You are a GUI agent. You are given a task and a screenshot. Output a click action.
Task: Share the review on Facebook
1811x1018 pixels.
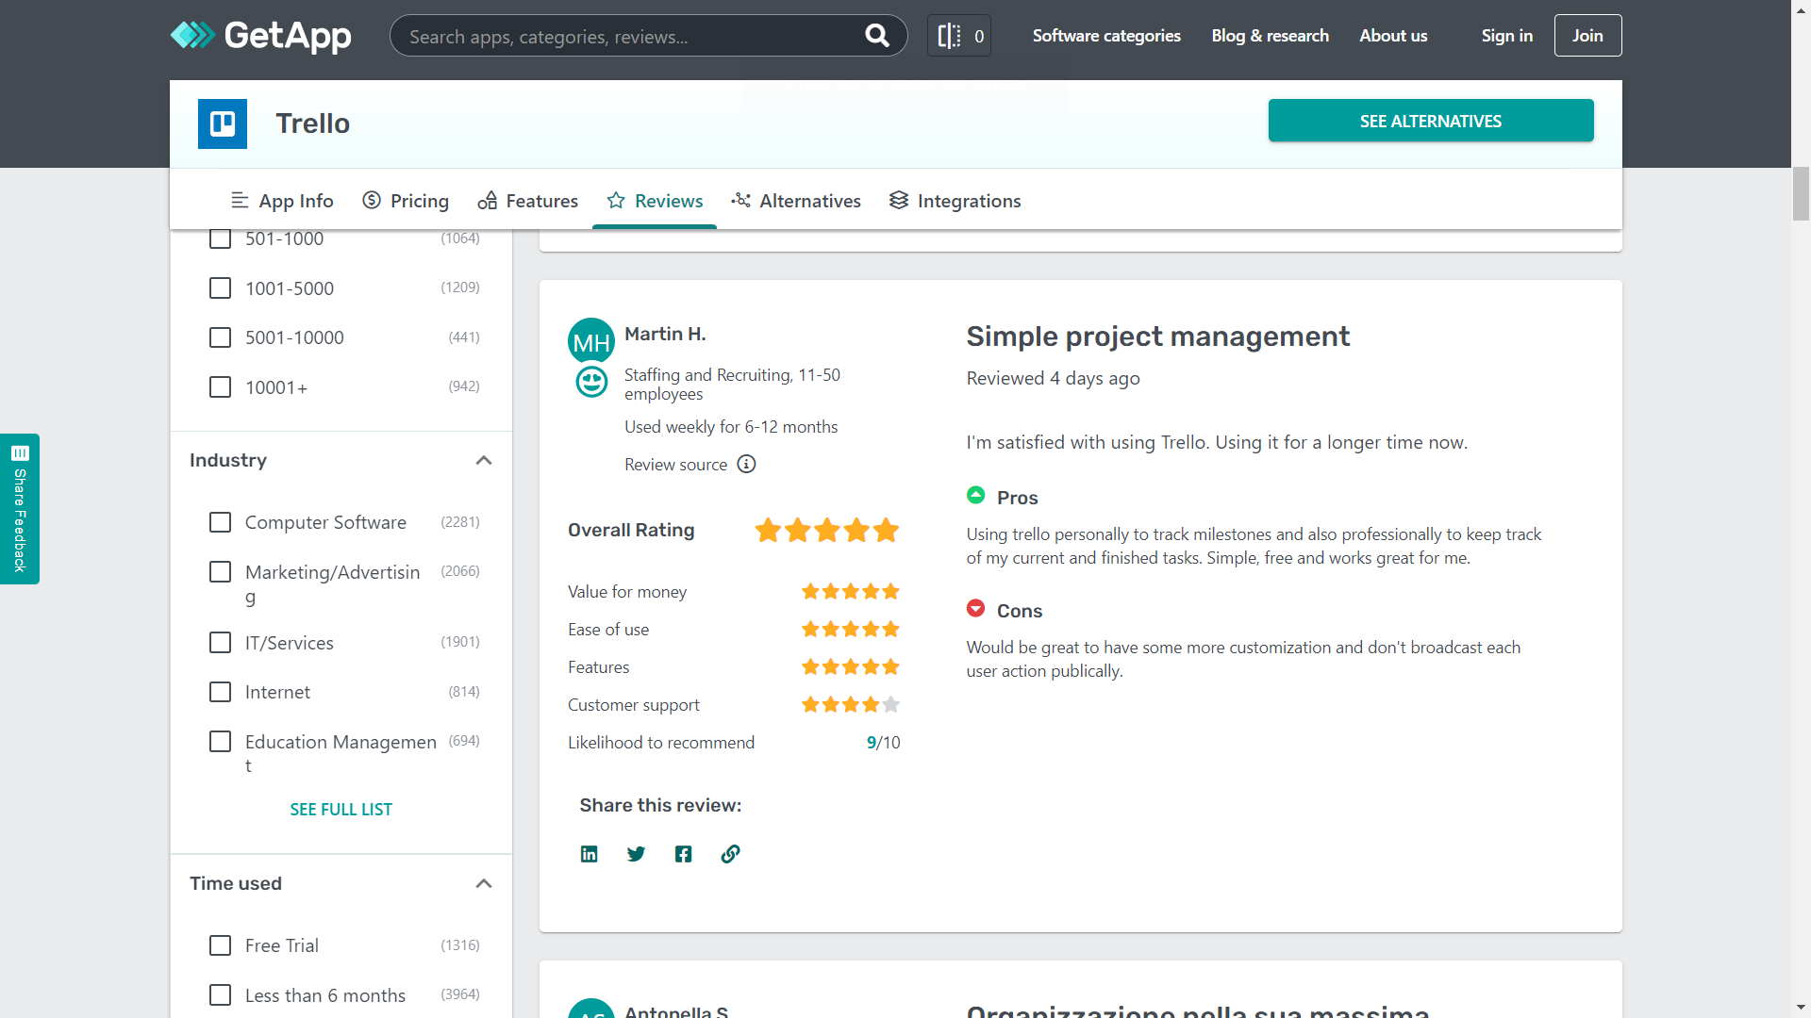[683, 854]
